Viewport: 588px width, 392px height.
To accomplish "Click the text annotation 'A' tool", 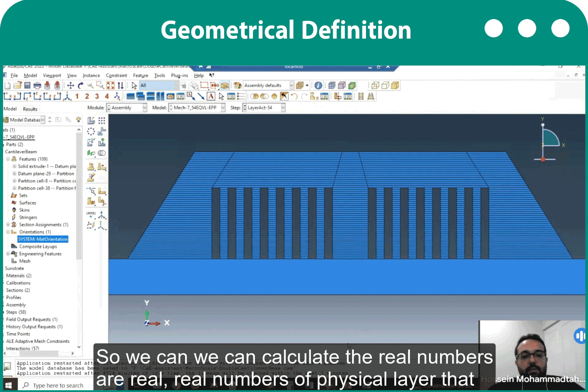I will coord(211,96).
